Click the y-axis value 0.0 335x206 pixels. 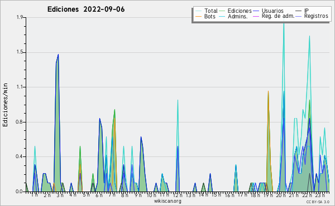(20, 192)
